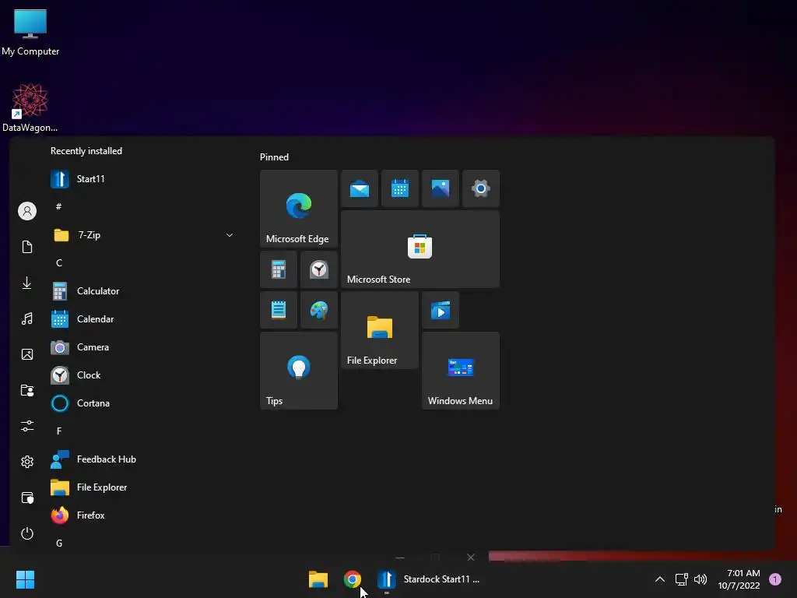Open the Notepad pinned tile

pos(279,310)
